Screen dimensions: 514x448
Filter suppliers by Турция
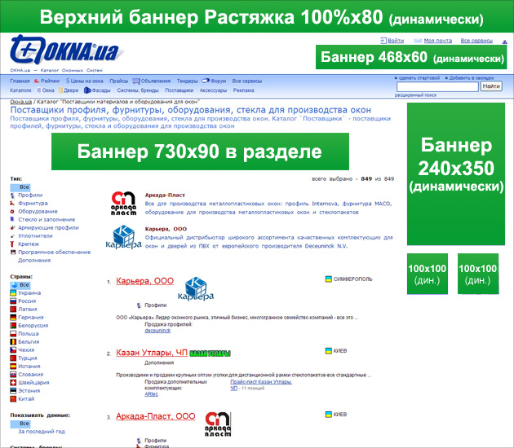click(28, 358)
